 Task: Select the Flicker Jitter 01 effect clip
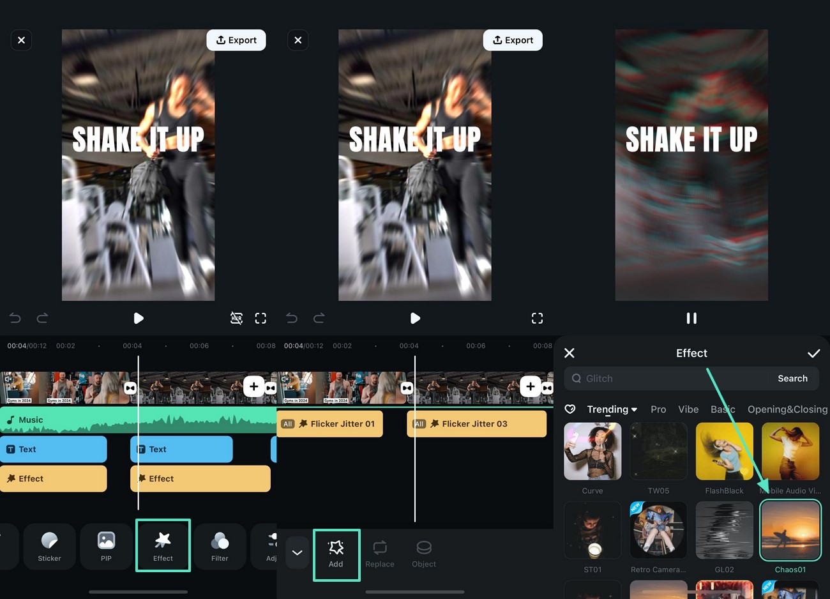(329, 424)
